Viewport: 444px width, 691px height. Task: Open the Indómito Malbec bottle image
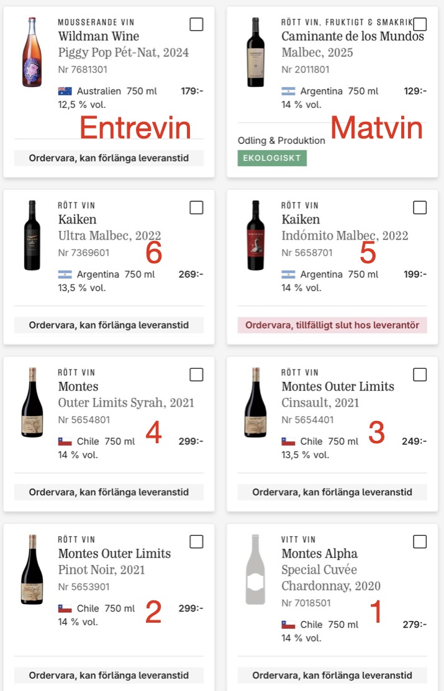coord(255,235)
